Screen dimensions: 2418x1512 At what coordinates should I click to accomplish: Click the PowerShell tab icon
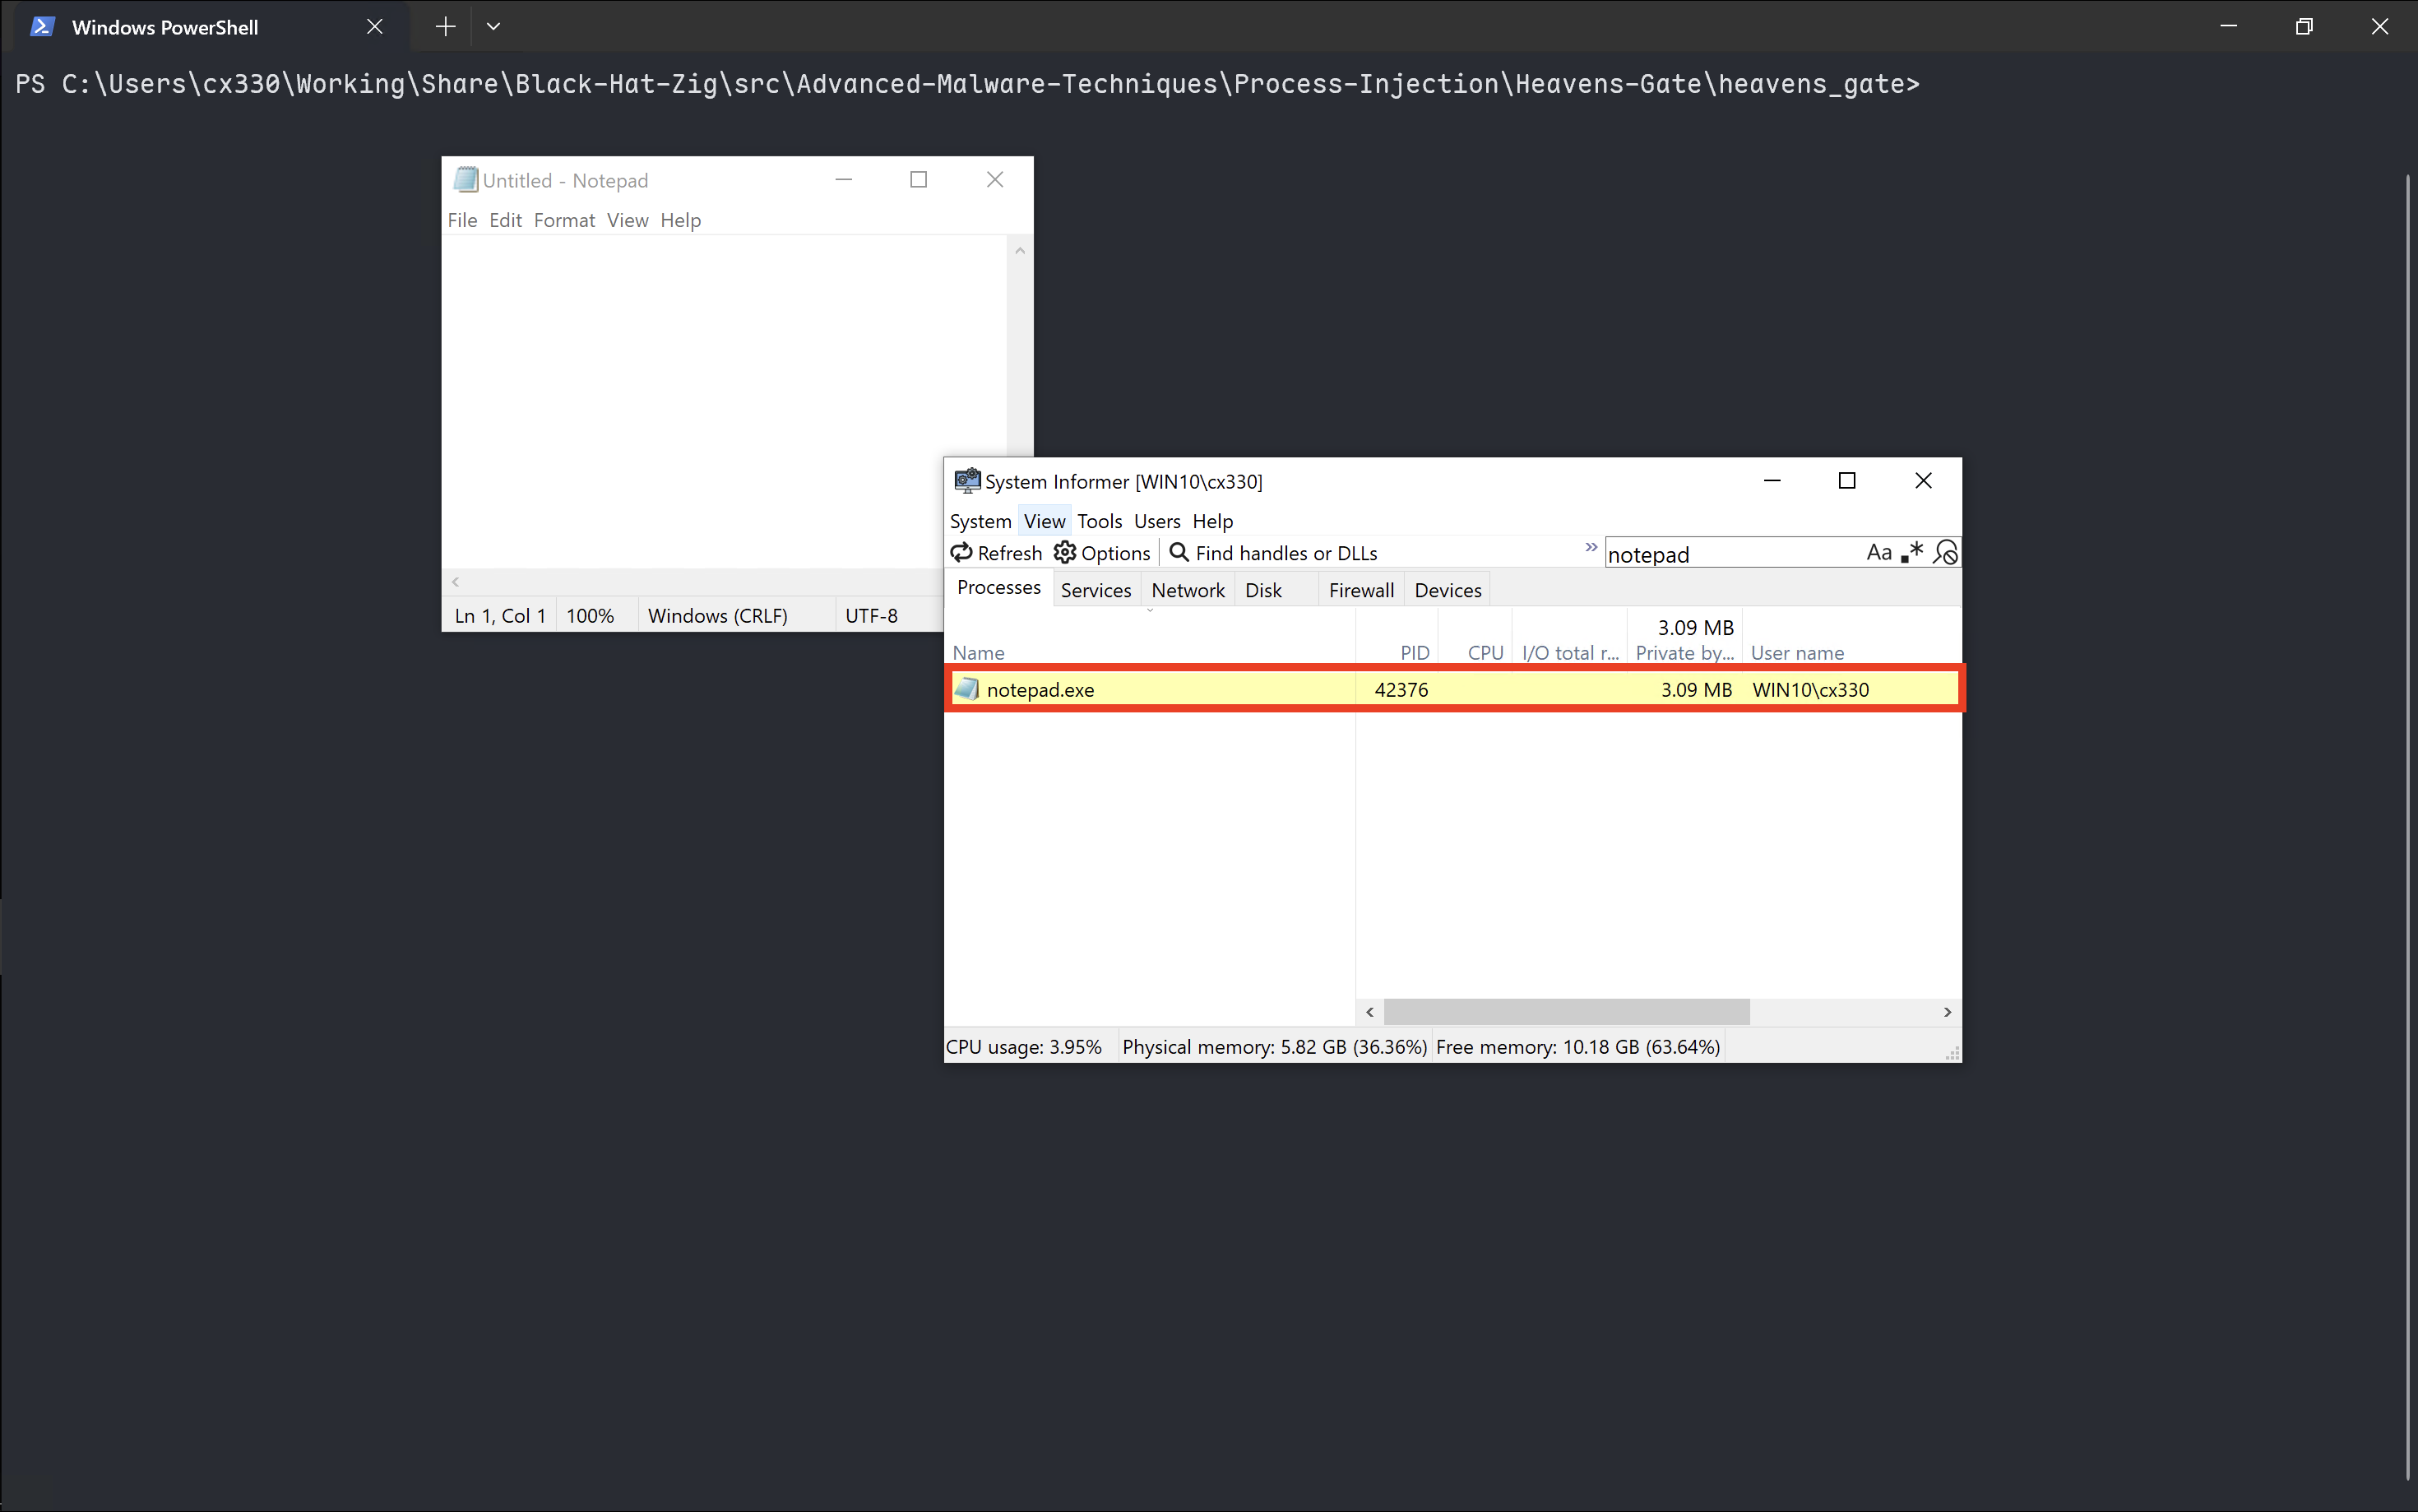coord(42,27)
